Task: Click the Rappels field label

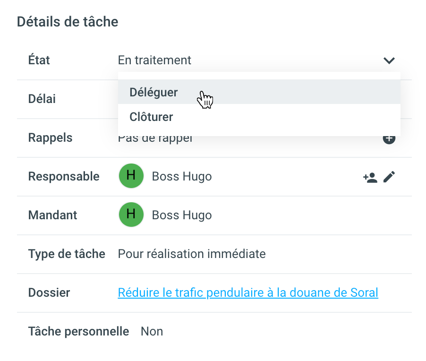Action: [x=51, y=138]
